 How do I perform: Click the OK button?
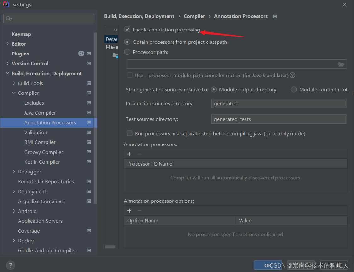pos(268,265)
